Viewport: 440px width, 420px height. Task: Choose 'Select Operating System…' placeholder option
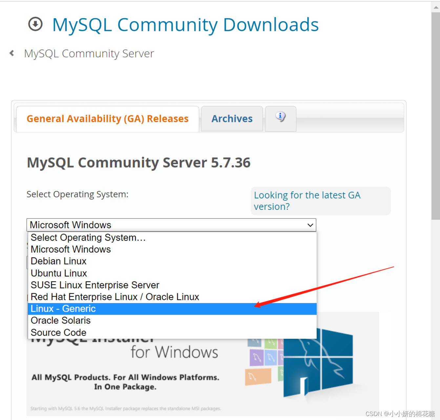coord(172,237)
